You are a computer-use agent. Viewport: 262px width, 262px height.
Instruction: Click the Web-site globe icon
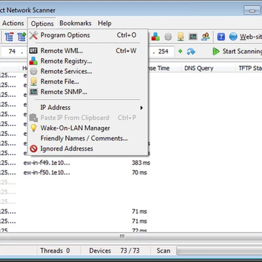click(x=233, y=37)
